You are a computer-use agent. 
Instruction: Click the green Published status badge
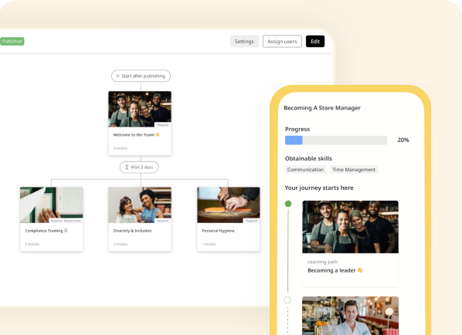pyautogui.click(x=12, y=41)
